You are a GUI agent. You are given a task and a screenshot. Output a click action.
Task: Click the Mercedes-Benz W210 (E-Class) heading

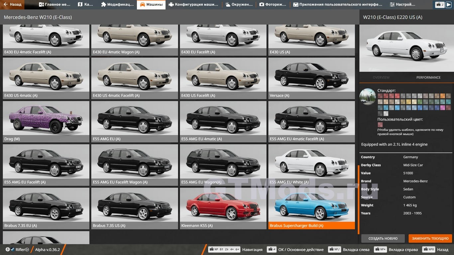click(x=38, y=17)
